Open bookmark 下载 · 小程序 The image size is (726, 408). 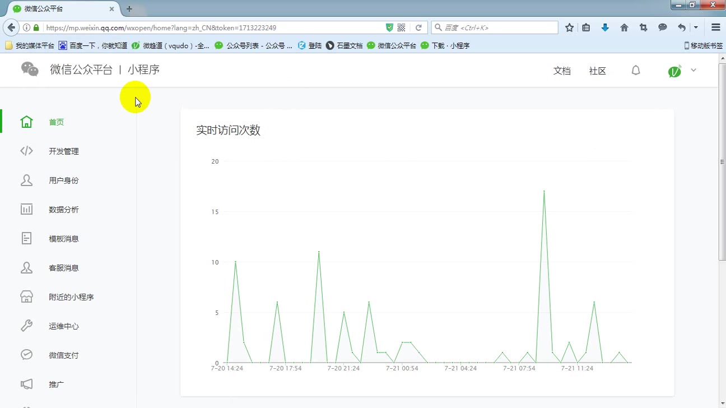tap(445, 45)
